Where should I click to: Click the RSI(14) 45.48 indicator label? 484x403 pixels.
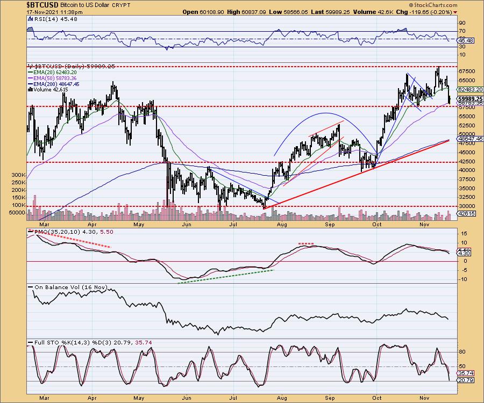(x=55, y=19)
